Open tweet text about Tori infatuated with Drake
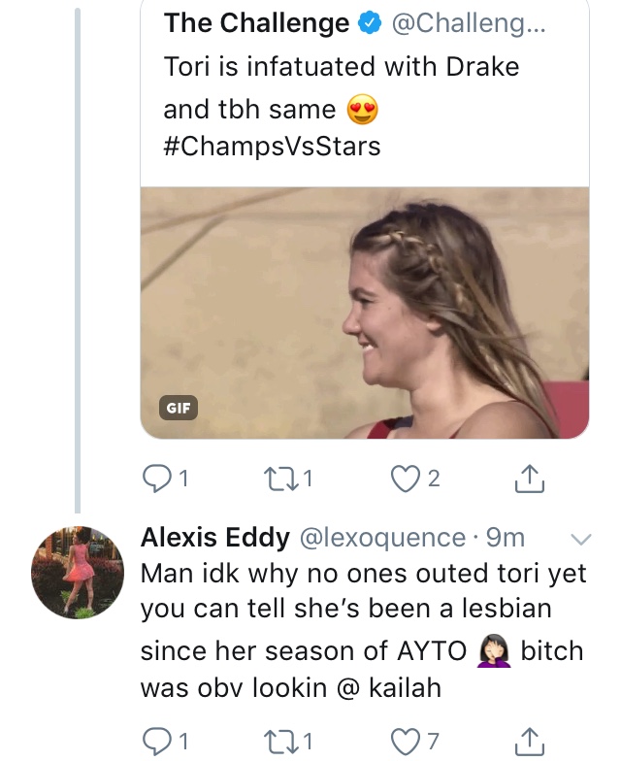The width and height of the screenshot is (621, 761). pos(342,87)
